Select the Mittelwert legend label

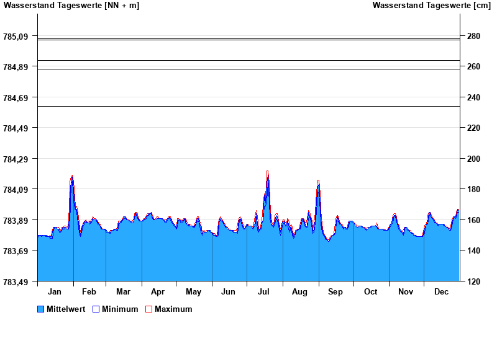coord(66,309)
